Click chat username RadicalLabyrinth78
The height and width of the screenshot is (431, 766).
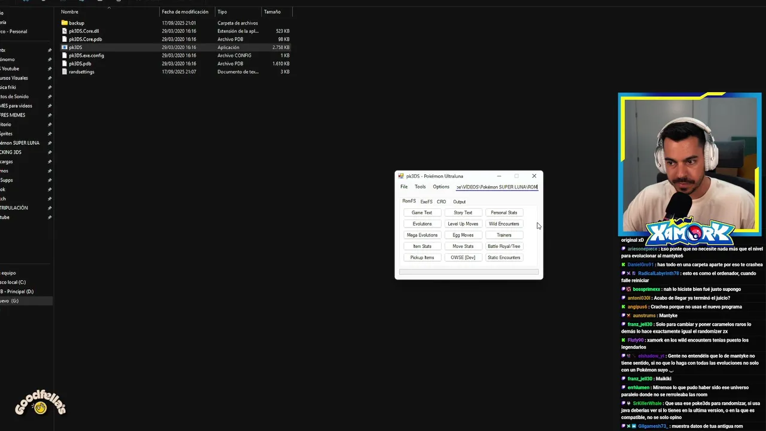point(658,274)
